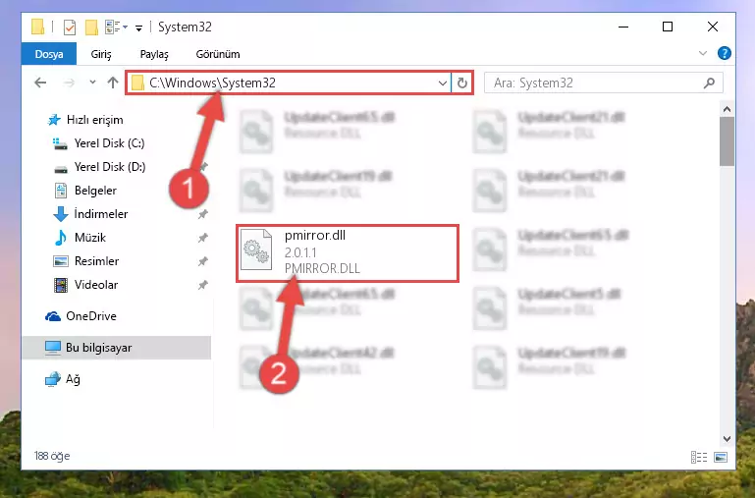Click the pin icon next to Resimler

[202, 261]
